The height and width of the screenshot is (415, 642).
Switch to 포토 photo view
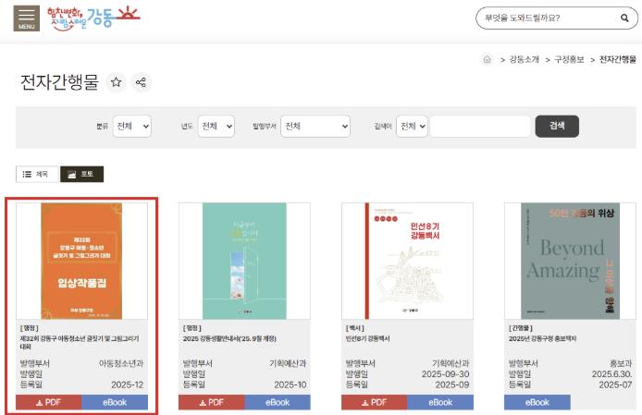tap(81, 174)
